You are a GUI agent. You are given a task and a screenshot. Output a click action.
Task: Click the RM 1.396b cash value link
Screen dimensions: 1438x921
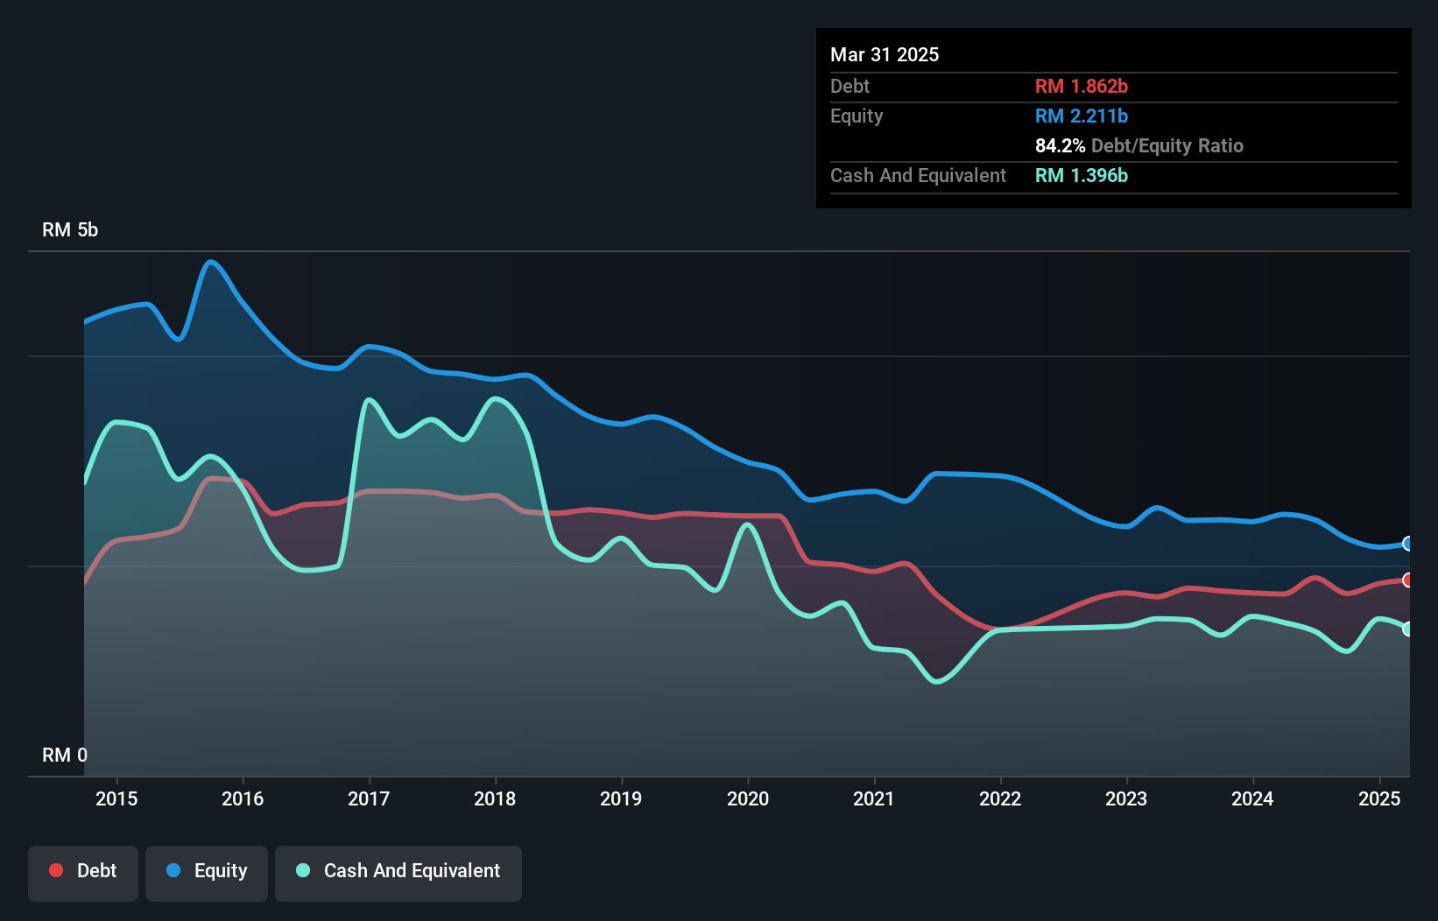click(1081, 175)
